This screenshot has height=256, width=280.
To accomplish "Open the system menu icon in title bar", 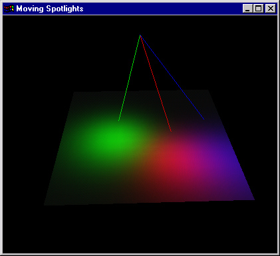I will pos(9,9).
